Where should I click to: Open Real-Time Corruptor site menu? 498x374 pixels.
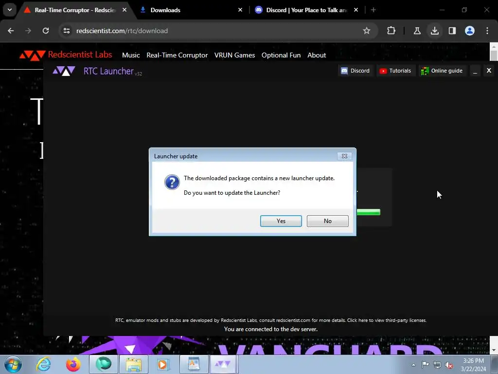pyautogui.click(x=177, y=55)
